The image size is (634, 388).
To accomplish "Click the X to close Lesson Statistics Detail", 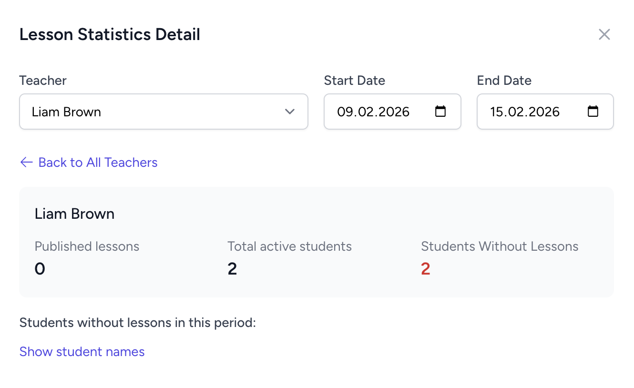I will 604,34.
